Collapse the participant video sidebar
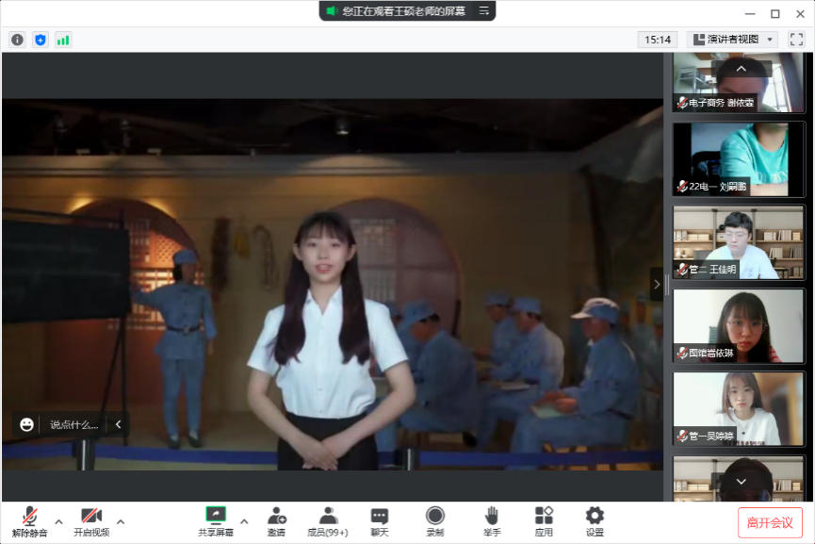This screenshot has height=544, width=815. point(657,284)
